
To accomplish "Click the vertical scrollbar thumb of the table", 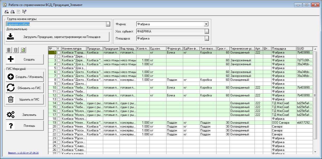I will click(315, 95).
